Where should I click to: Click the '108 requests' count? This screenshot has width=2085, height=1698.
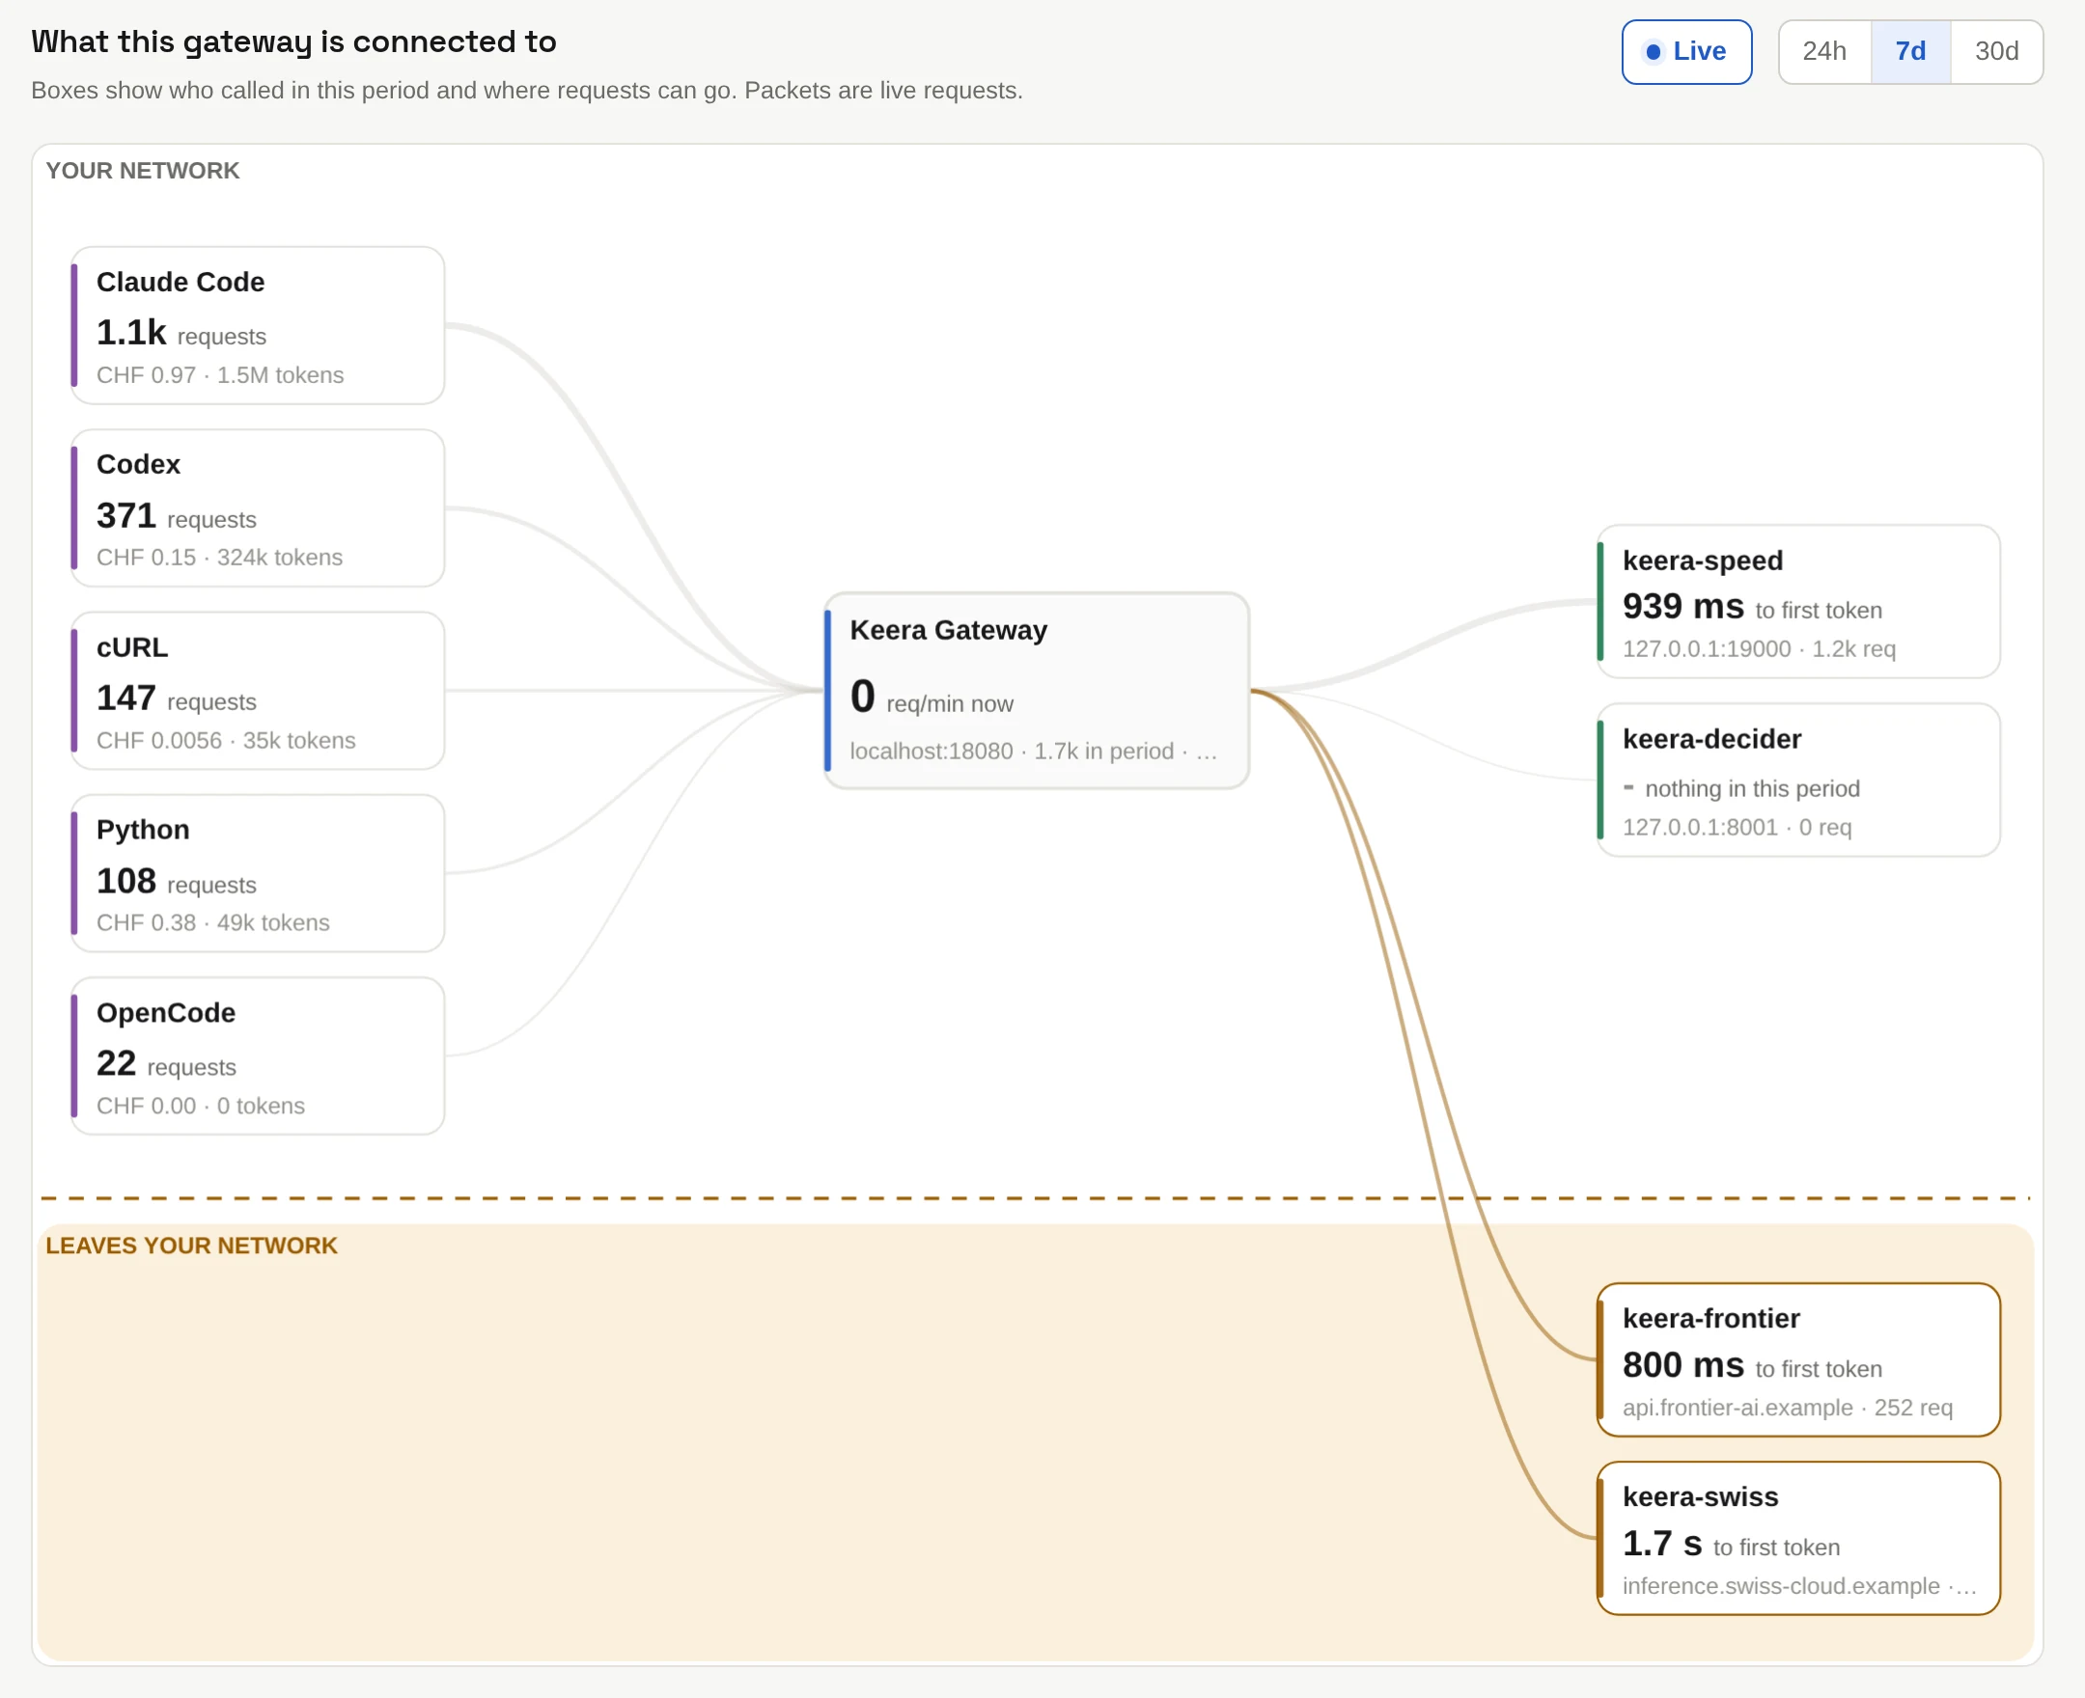coord(176,881)
